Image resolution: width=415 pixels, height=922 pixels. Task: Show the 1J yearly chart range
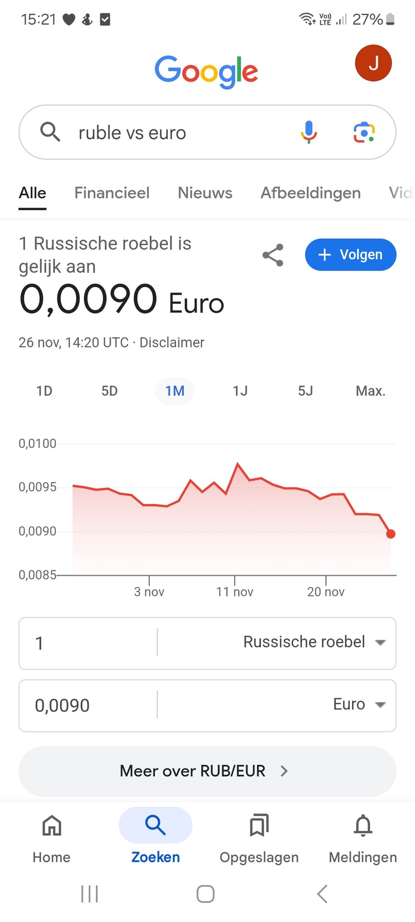click(x=240, y=391)
